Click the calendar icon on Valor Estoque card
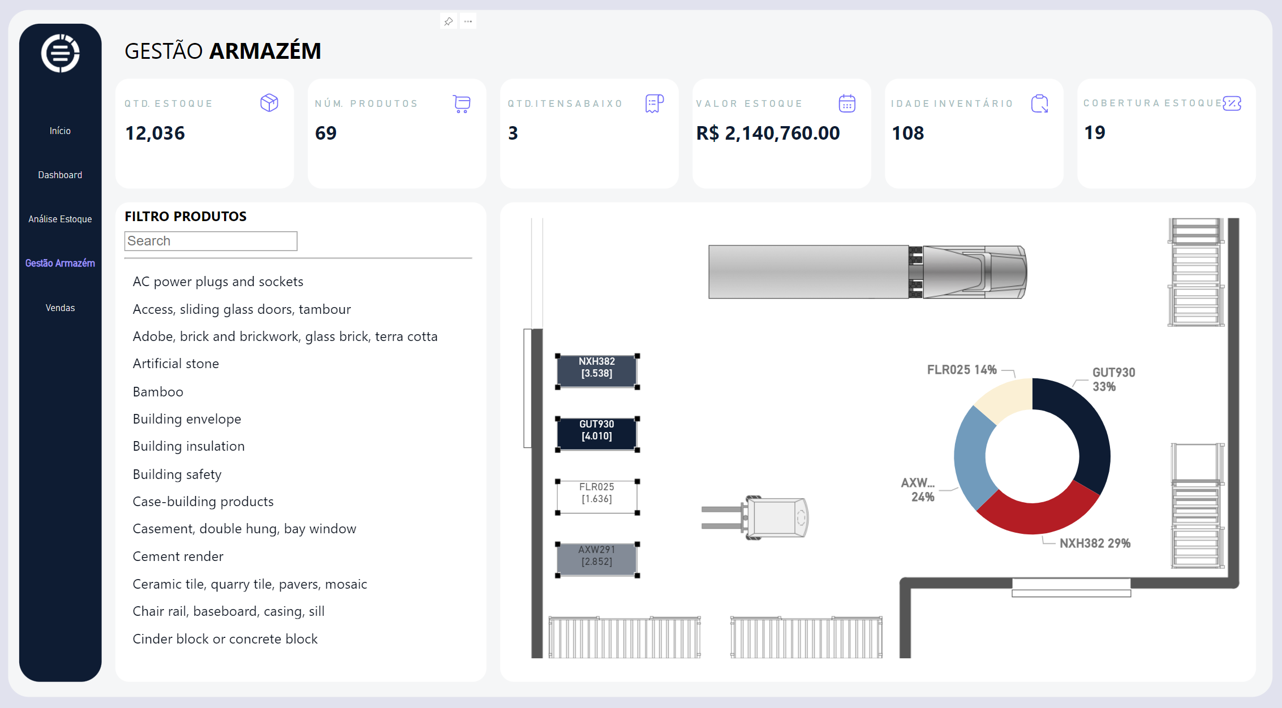This screenshot has width=1282, height=708. click(x=847, y=103)
